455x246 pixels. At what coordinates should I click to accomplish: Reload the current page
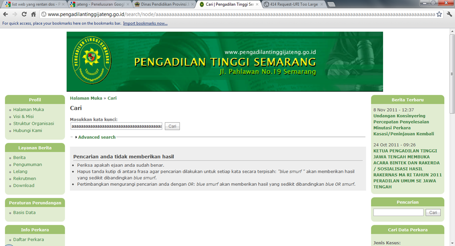pos(24,14)
